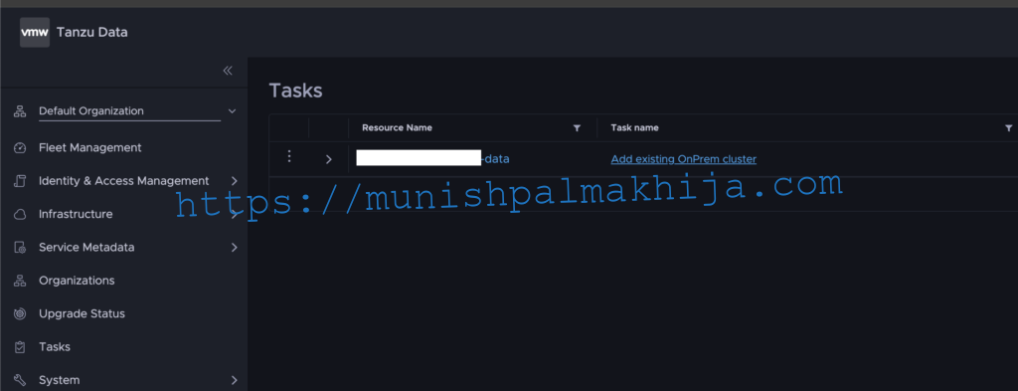The height and width of the screenshot is (391, 1018).
Task: Click the Service Metadata icon
Action: (20, 248)
